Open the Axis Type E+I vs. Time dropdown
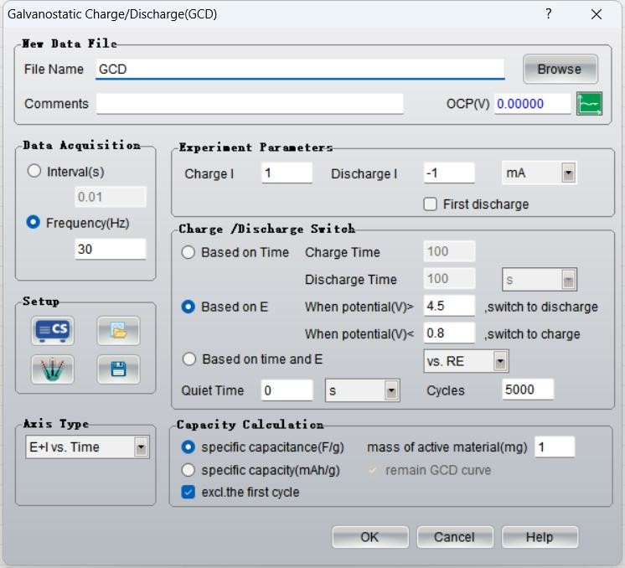Image resolution: width=625 pixels, height=568 pixels. pos(141,447)
